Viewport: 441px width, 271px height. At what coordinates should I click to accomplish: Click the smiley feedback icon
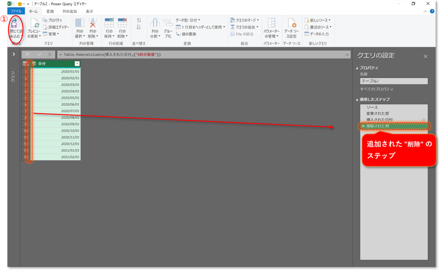19,4
